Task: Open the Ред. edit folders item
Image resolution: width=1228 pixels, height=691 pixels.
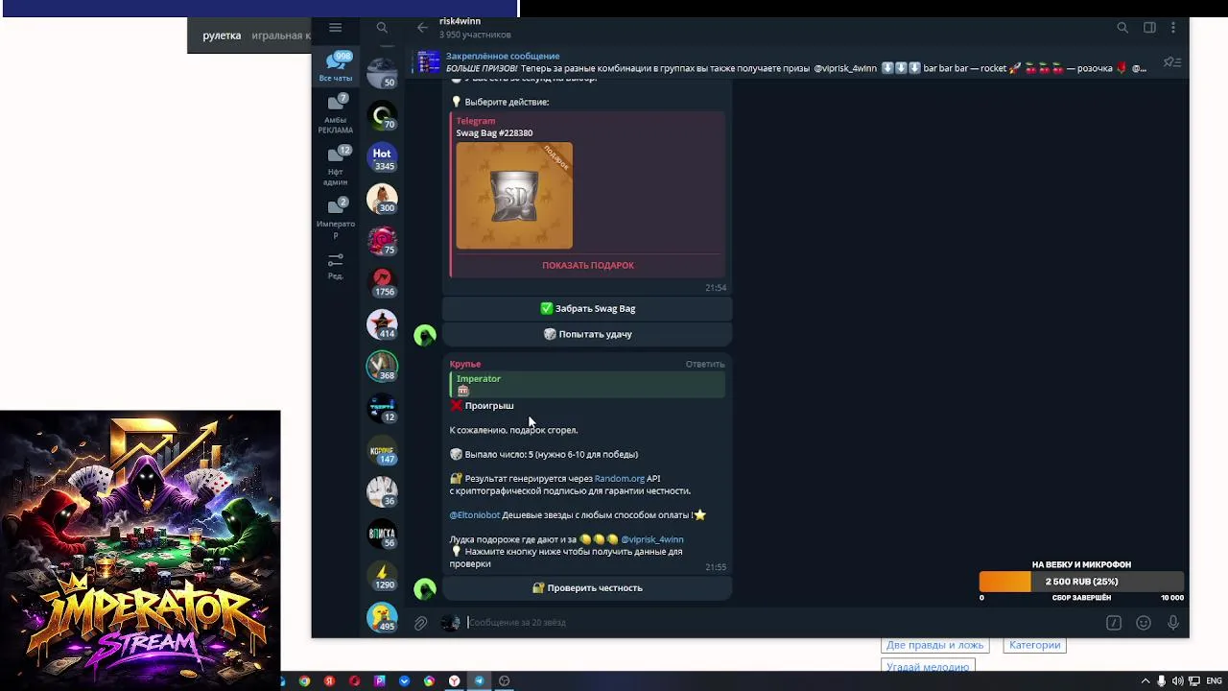Action: point(336,266)
